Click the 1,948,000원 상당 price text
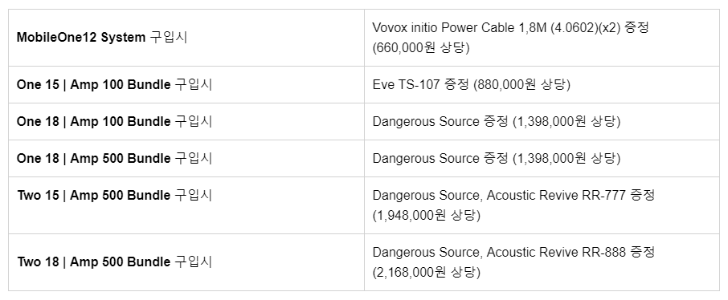Viewport: 728px width, 300px height. click(426, 216)
